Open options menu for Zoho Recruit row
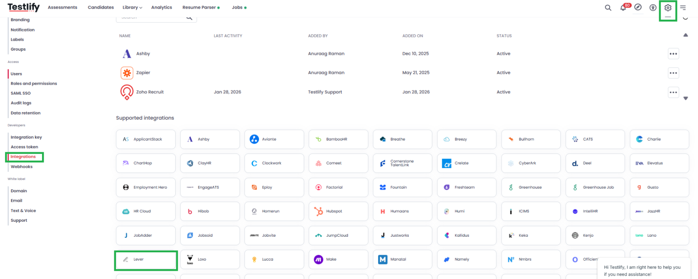The width and height of the screenshot is (698, 279). [x=673, y=92]
